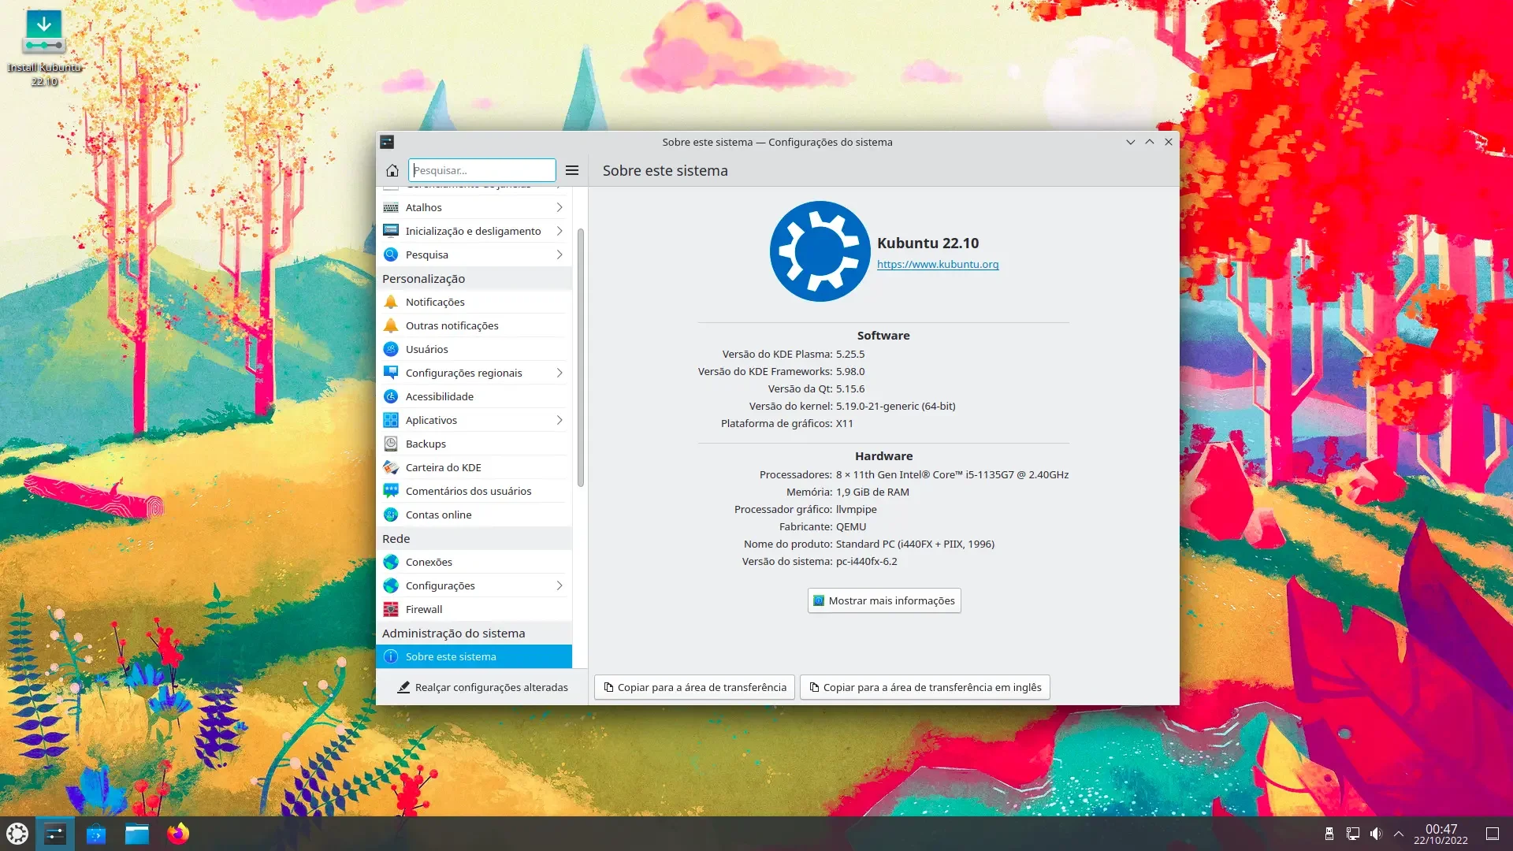Click the Pesquisar search field
The width and height of the screenshot is (1513, 851).
click(x=482, y=170)
